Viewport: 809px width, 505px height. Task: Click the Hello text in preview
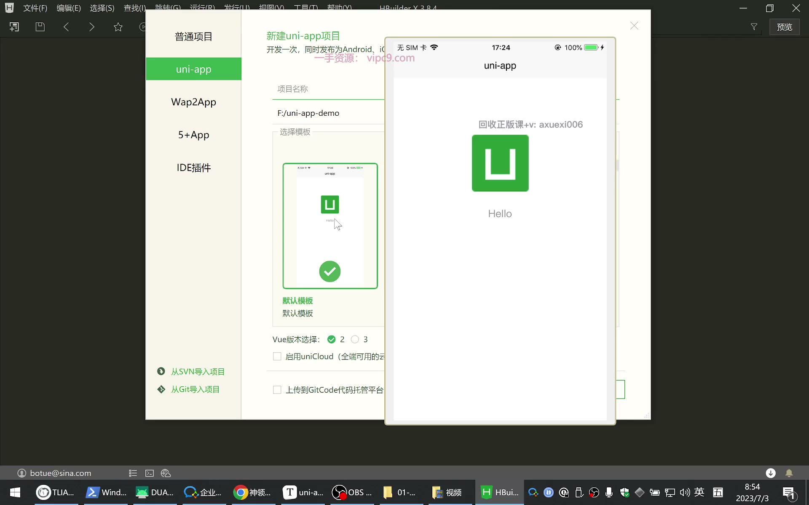[500, 214]
